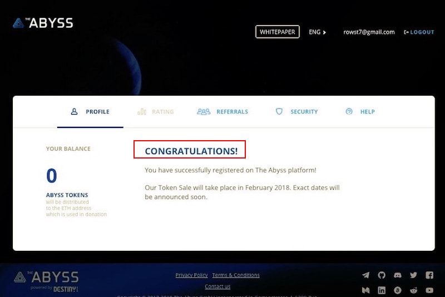Open the Bitcointalk coin icon in footer
This screenshot has width=445, height=297.
tap(398, 290)
